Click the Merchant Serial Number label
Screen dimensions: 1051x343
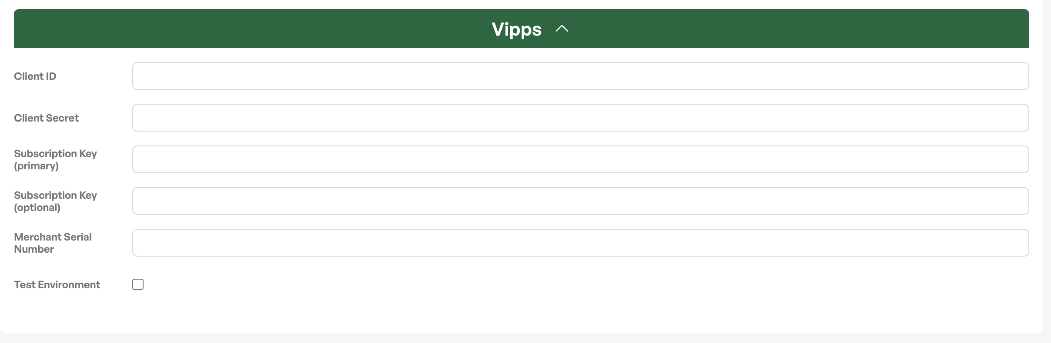53,243
